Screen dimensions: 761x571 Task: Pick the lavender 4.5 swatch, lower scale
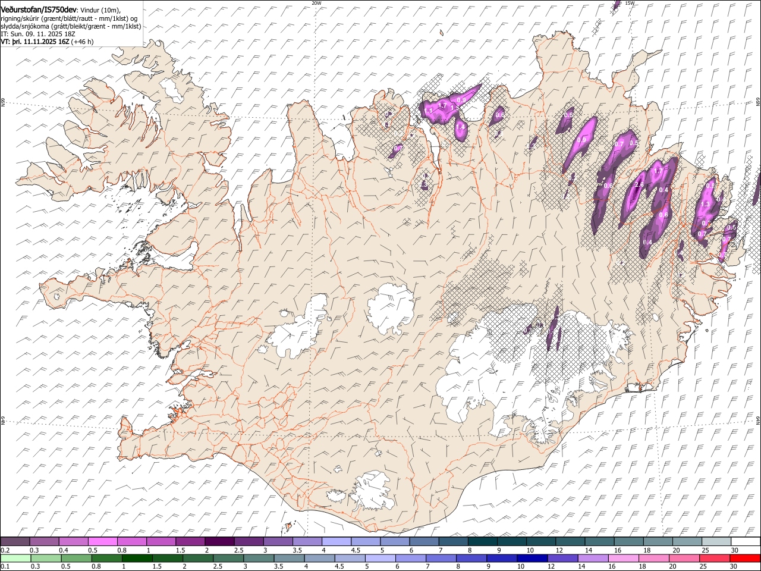coord(350,558)
